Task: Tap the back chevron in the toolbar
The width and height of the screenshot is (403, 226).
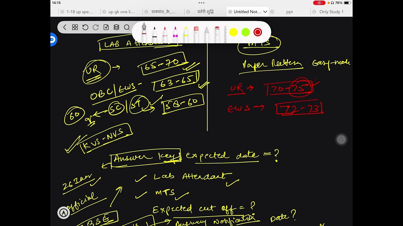Action: (65, 27)
